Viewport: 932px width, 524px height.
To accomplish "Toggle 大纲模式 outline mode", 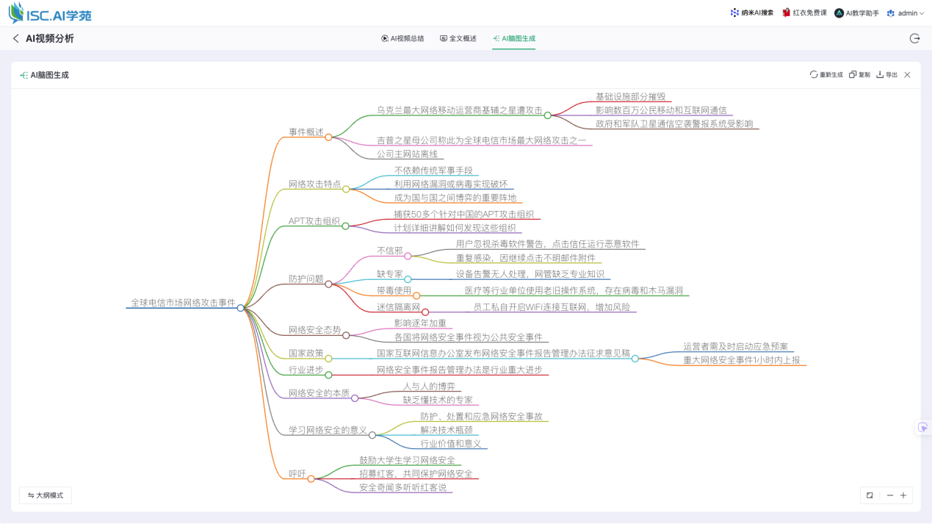I will tap(46, 495).
